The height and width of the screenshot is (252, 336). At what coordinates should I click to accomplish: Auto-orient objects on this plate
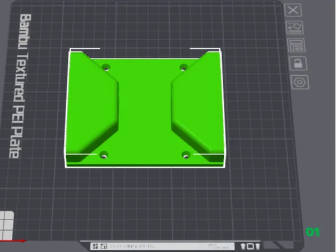pyautogui.click(x=295, y=28)
